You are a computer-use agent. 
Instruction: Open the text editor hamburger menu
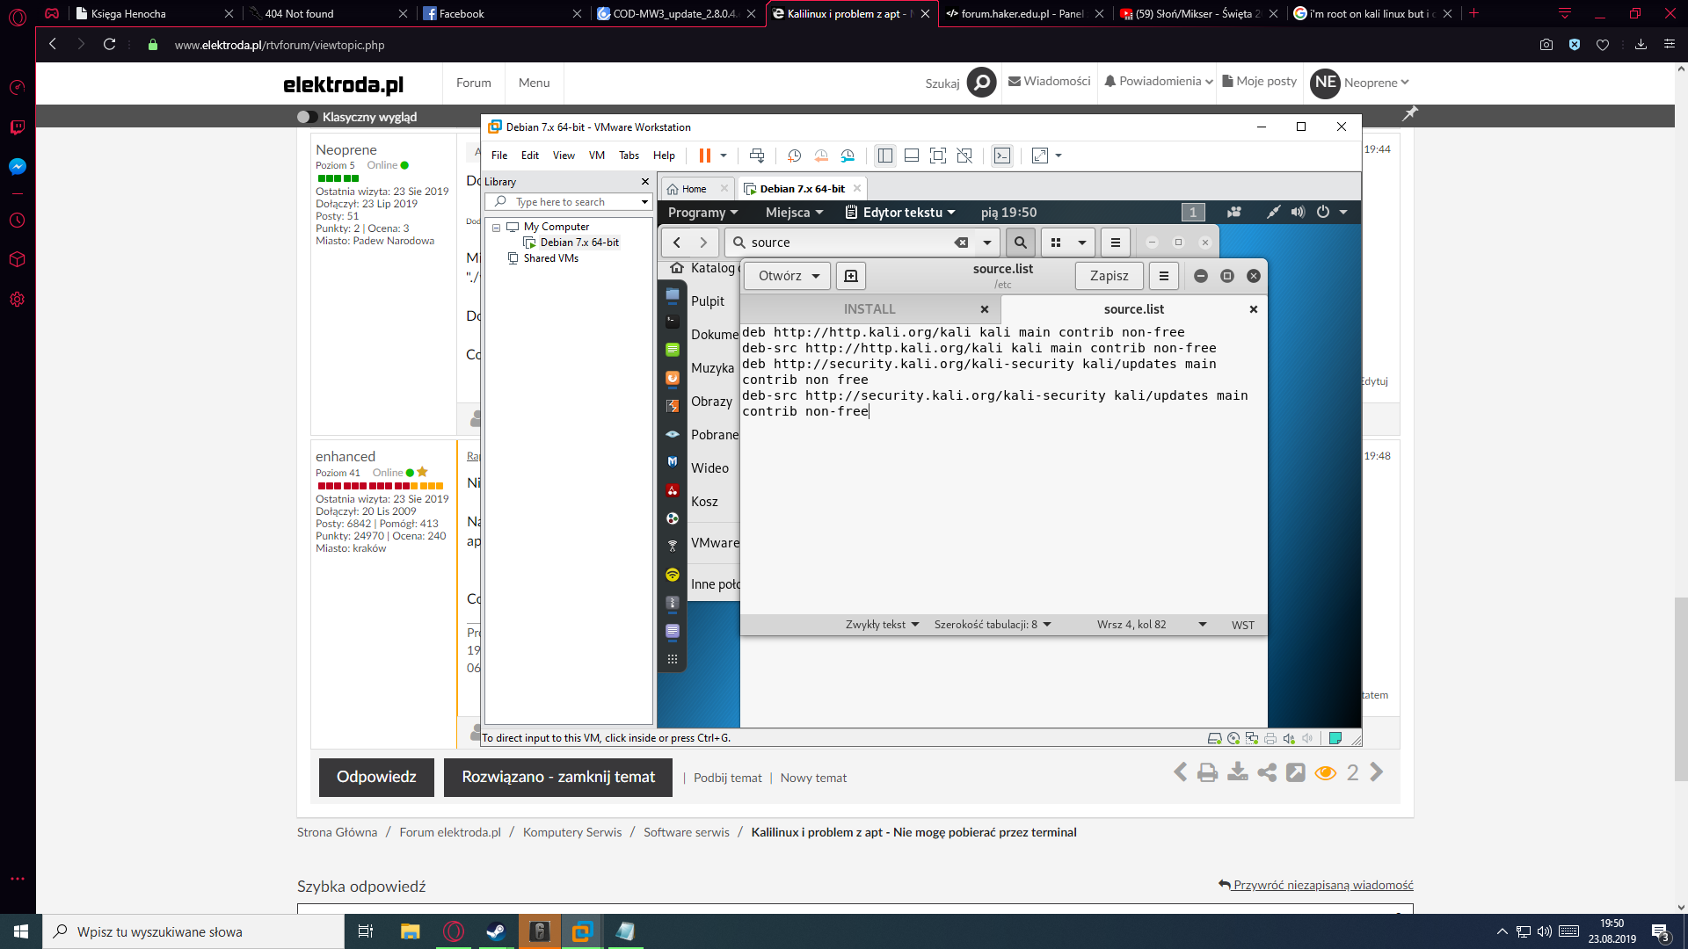(1164, 276)
